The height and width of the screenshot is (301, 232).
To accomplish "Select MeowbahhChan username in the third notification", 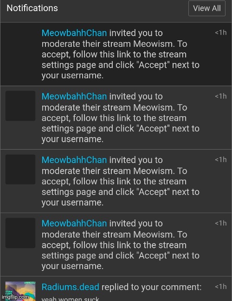I will (74, 160).
